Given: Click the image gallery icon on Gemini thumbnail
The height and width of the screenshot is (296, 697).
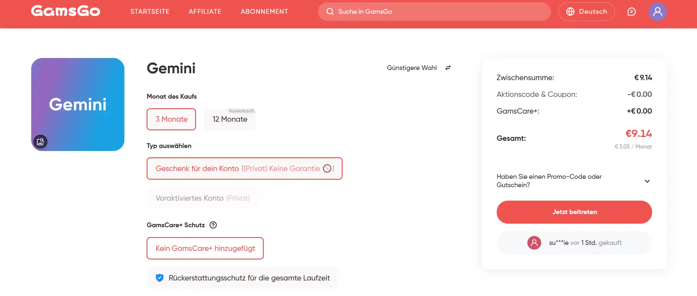Looking at the screenshot, I should click(x=40, y=141).
